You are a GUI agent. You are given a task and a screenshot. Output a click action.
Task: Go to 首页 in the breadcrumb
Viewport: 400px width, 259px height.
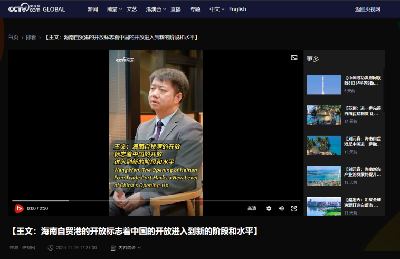pyautogui.click(x=13, y=38)
